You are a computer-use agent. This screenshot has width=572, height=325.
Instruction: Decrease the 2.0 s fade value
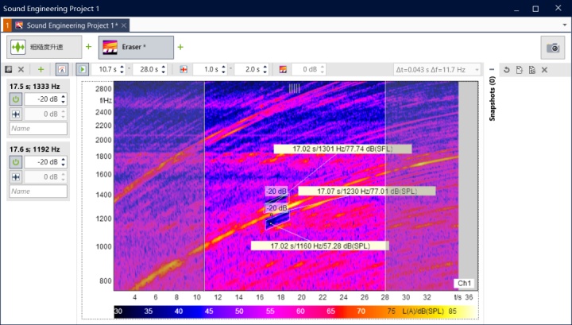pyautogui.click(x=265, y=72)
